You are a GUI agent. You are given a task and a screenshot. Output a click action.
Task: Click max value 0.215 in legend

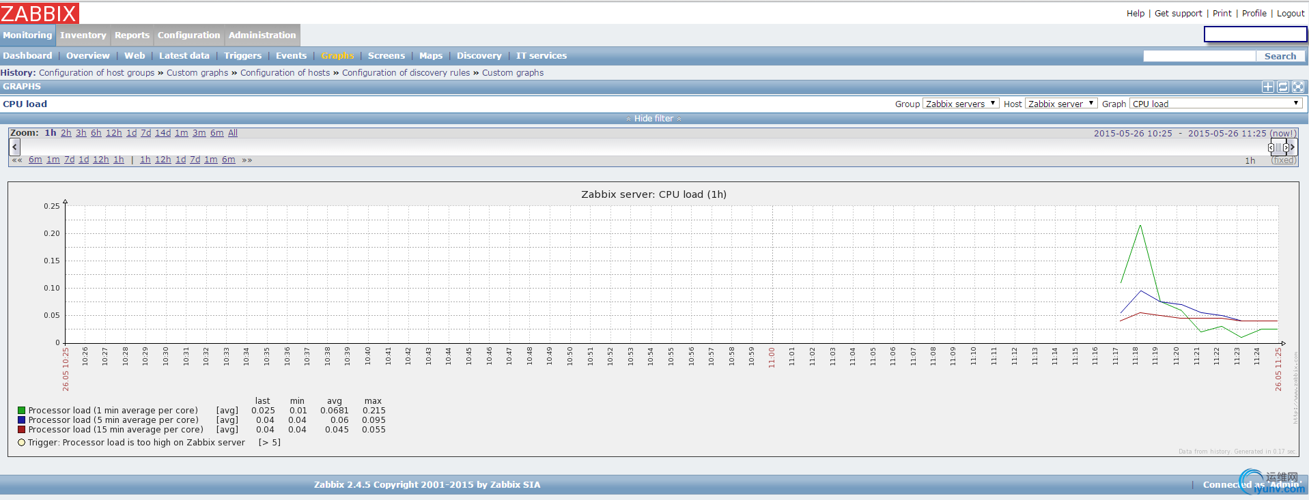point(374,411)
